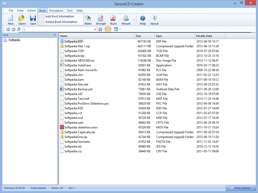The image size is (258, 193).
Task: Open the Tool menu
Action: coord(70,11)
